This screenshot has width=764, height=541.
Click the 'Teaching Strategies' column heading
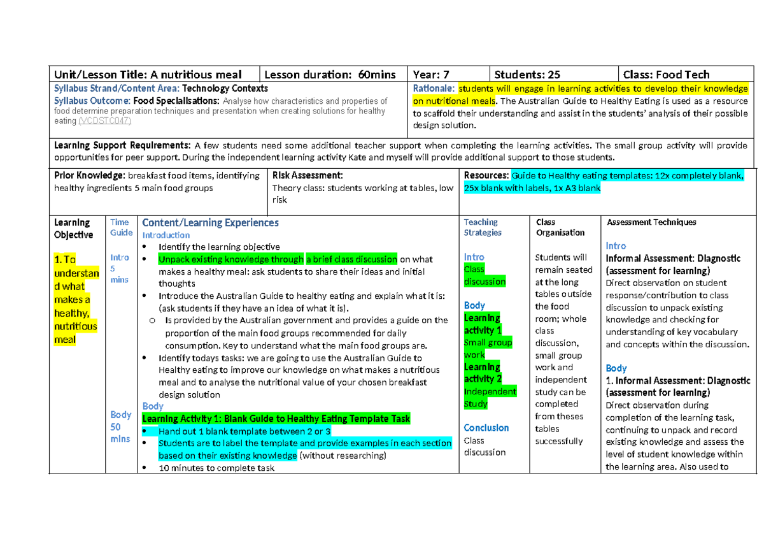coord(483,227)
